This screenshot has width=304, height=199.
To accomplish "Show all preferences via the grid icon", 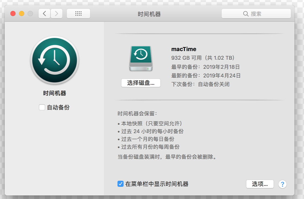I will pos(78,14).
